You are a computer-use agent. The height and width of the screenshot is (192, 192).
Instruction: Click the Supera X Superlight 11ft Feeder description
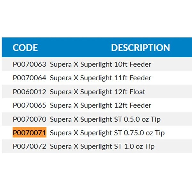[100, 78]
